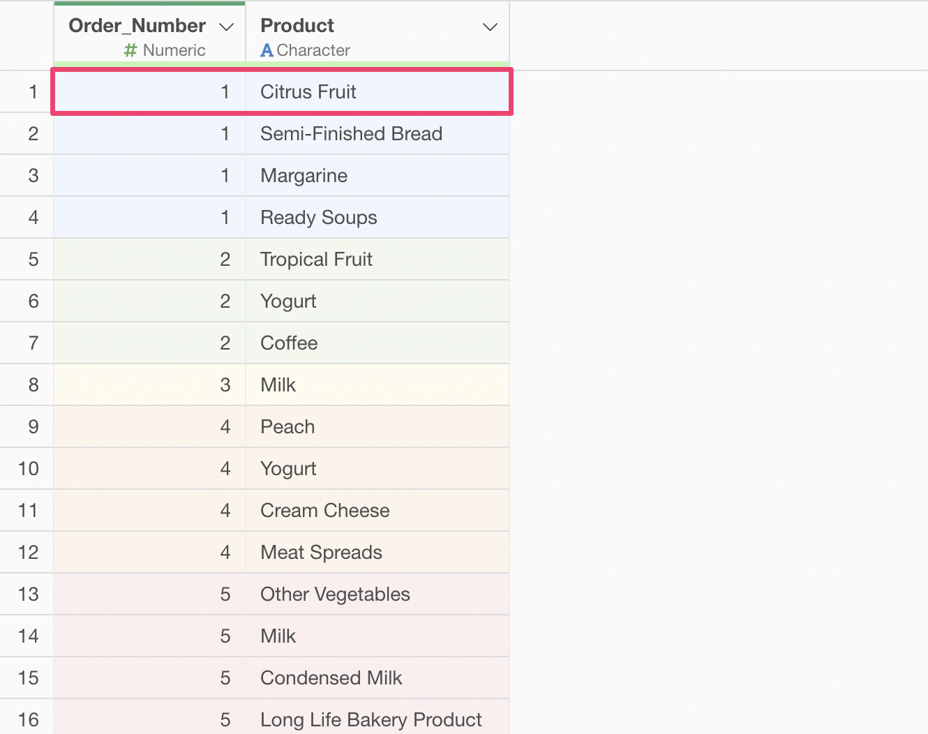Open the Product column dropdown arrow
Image resolution: width=928 pixels, height=734 pixels.
(x=490, y=27)
